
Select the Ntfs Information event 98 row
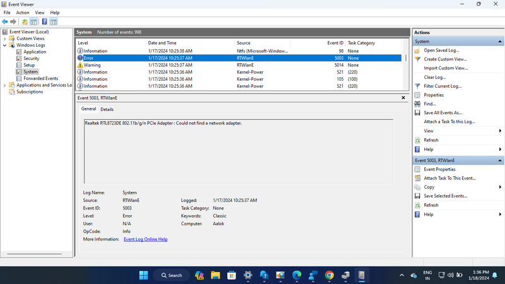tap(239, 51)
